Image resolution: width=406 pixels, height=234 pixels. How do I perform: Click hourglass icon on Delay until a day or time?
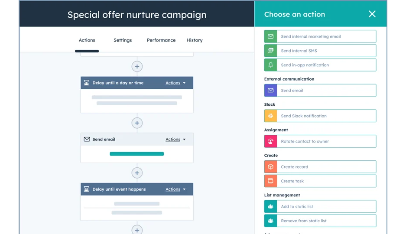point(87,83)
